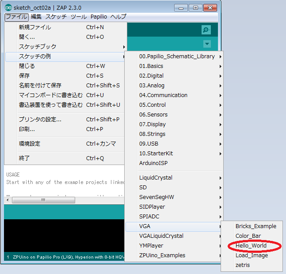Open the ファイル menu

[x=16, y=17]
